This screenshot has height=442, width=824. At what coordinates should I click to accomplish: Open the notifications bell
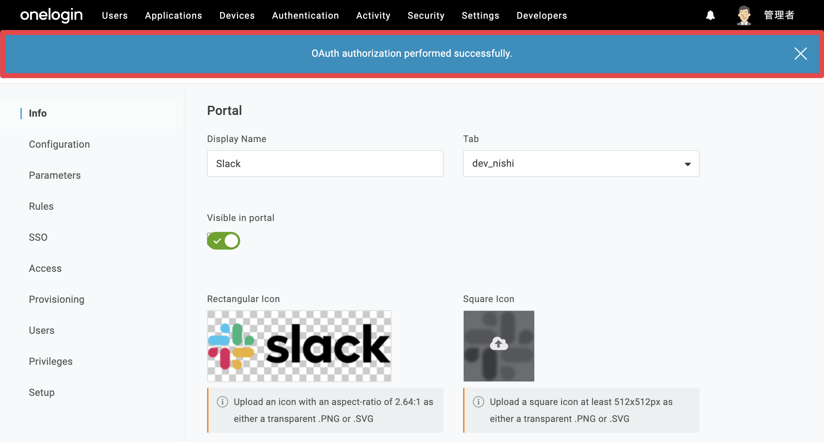click(710, 15)
